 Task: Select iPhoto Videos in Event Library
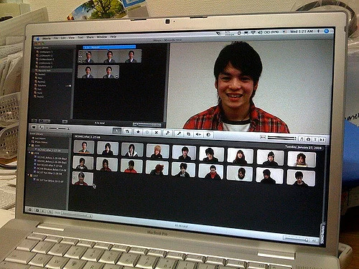41,142
